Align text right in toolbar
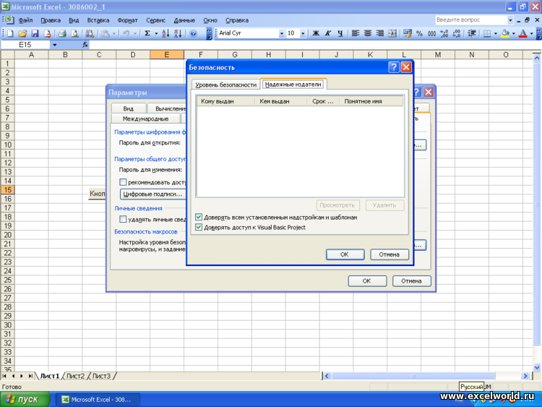The width and height of the screenshot is (542, 407). pos(380,33)
